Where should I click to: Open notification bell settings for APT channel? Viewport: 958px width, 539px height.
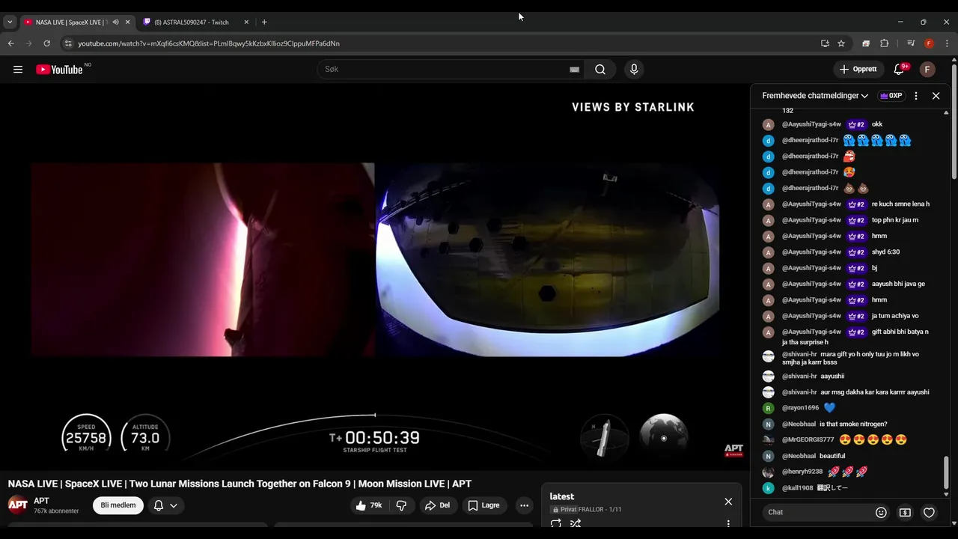point(165,505)
